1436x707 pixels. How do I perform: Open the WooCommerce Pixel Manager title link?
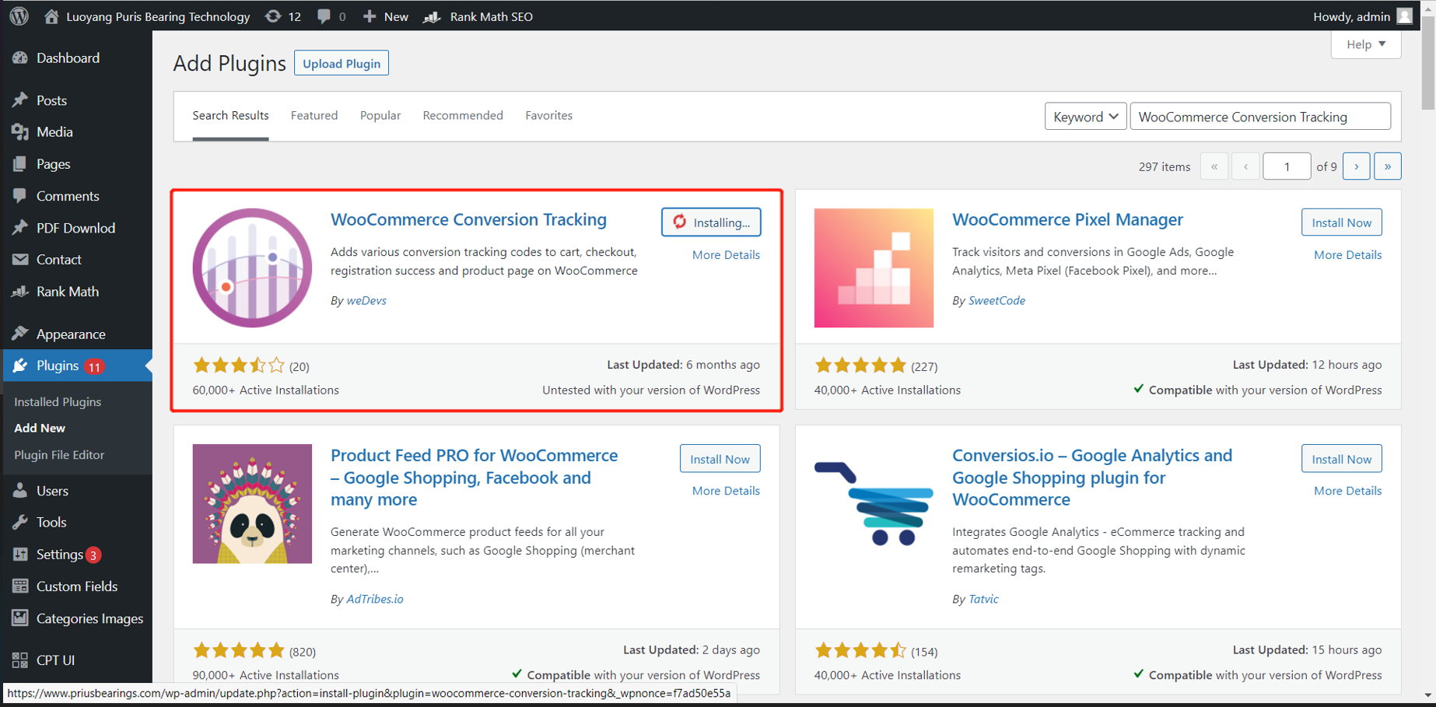[x=1067, y=219]
